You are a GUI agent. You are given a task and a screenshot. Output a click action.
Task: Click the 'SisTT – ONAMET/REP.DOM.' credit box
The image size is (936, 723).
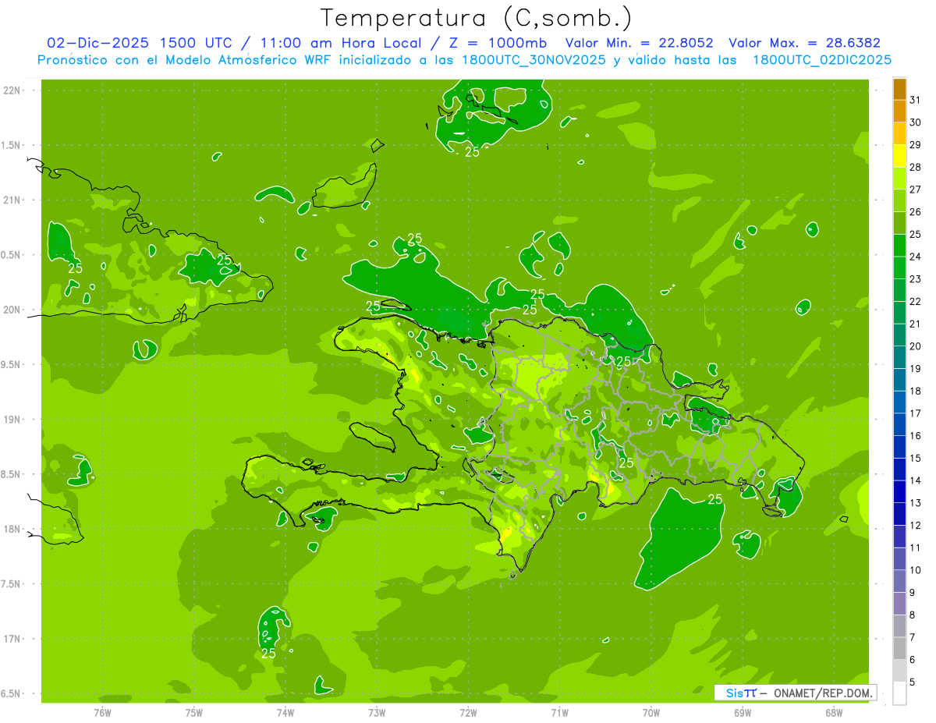795,693
